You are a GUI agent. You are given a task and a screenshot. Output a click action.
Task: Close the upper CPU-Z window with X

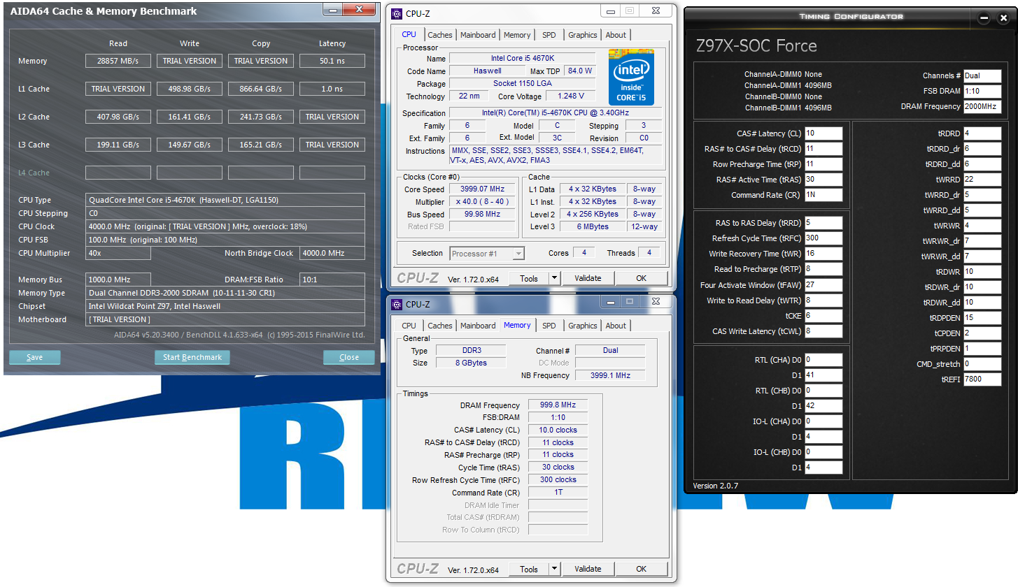click(655, 10)
